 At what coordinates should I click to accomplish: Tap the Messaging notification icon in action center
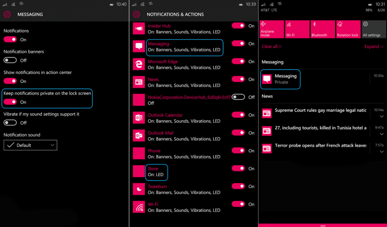(267, 79)
